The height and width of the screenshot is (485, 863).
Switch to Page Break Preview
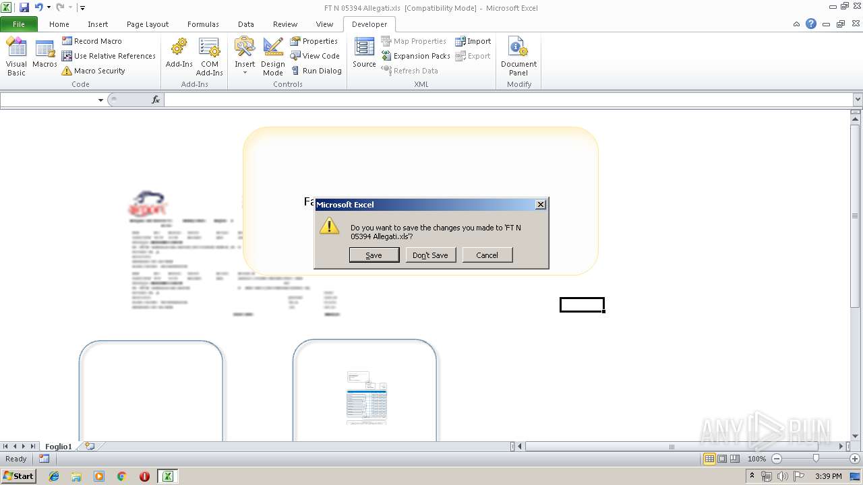[x=735, y=459]
